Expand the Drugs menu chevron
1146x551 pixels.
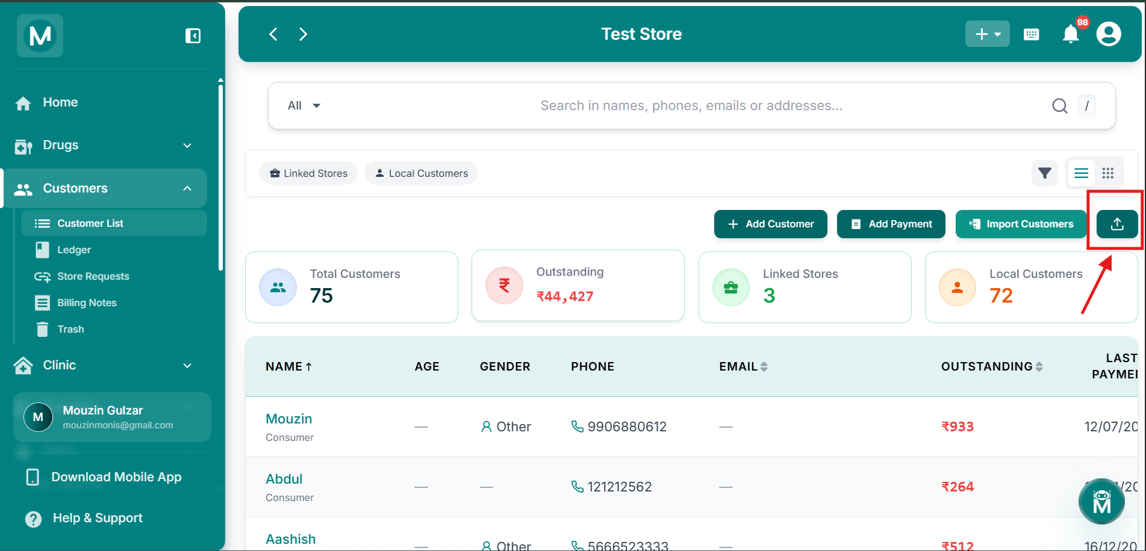coord(187,146)
